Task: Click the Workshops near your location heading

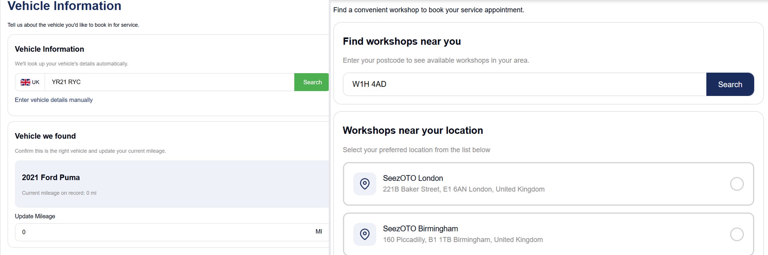Action: 413,131
